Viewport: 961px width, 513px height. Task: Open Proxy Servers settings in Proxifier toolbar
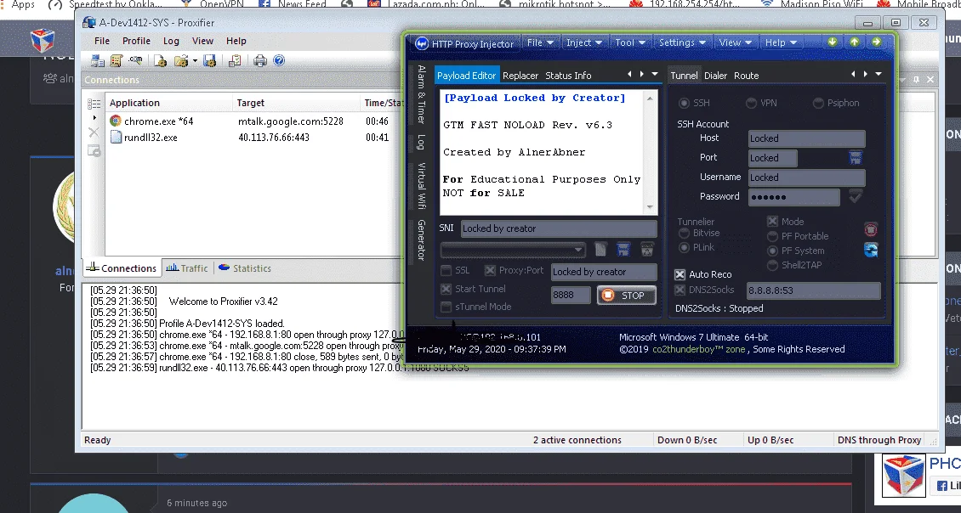point(98,60)
